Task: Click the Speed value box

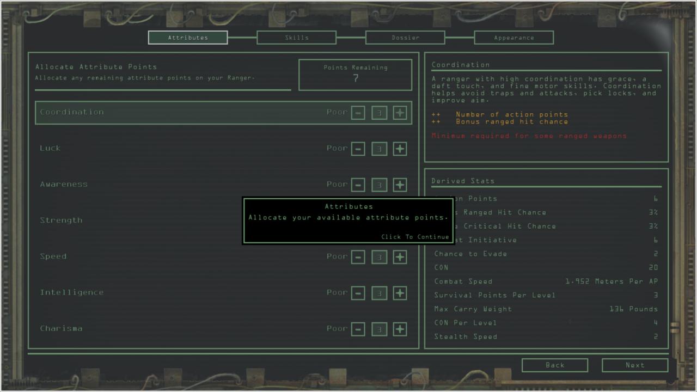Action: (x=379, y=257)
